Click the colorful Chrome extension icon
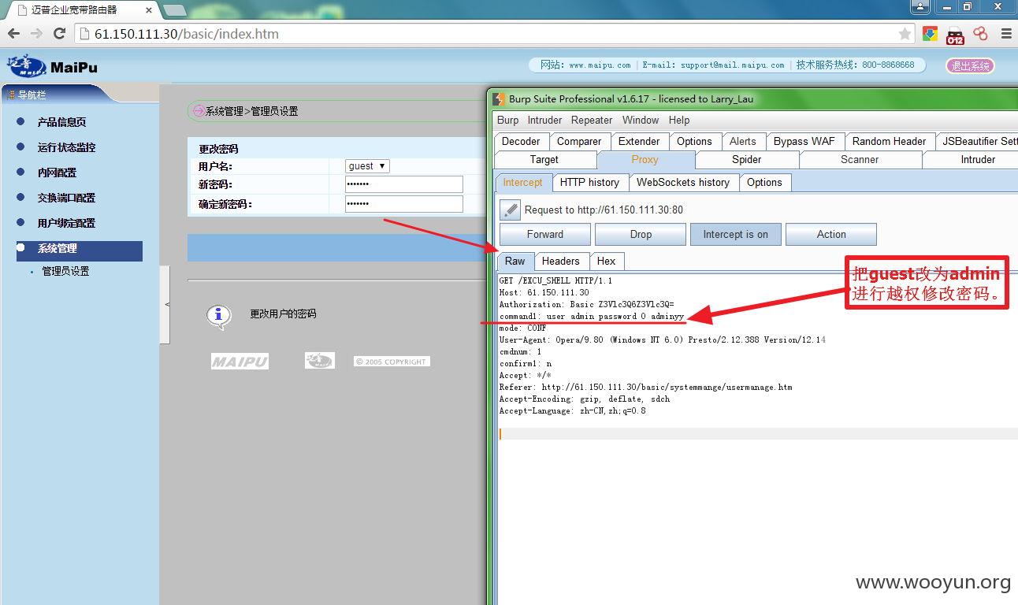Image resolution: width=1018 pixels, height=605 pixels. click(931, 34)
